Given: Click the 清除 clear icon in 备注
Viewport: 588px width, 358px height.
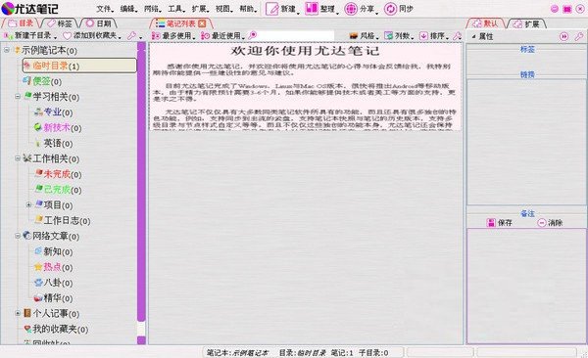Looking at the screenshot, I should coord(542,223).
